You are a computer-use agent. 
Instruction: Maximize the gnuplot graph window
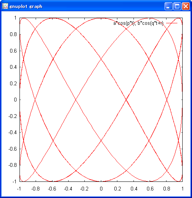(177, 6)
